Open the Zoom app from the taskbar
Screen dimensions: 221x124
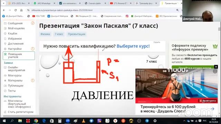point(68,121)
